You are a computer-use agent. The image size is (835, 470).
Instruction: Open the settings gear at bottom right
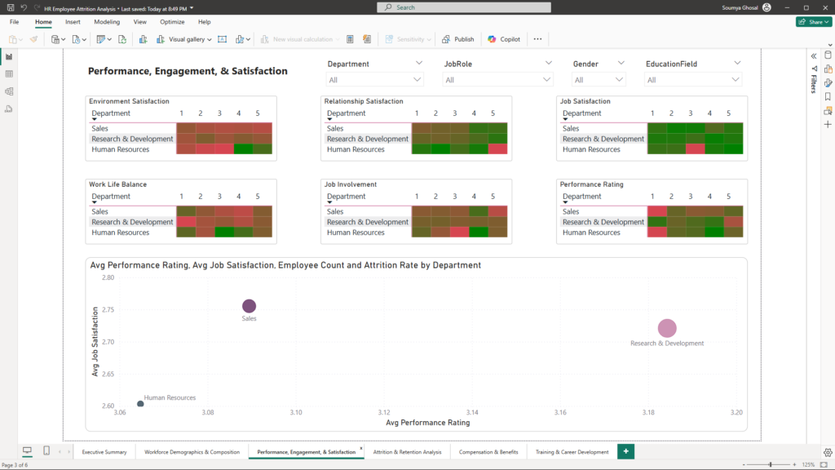coord(828,451)
